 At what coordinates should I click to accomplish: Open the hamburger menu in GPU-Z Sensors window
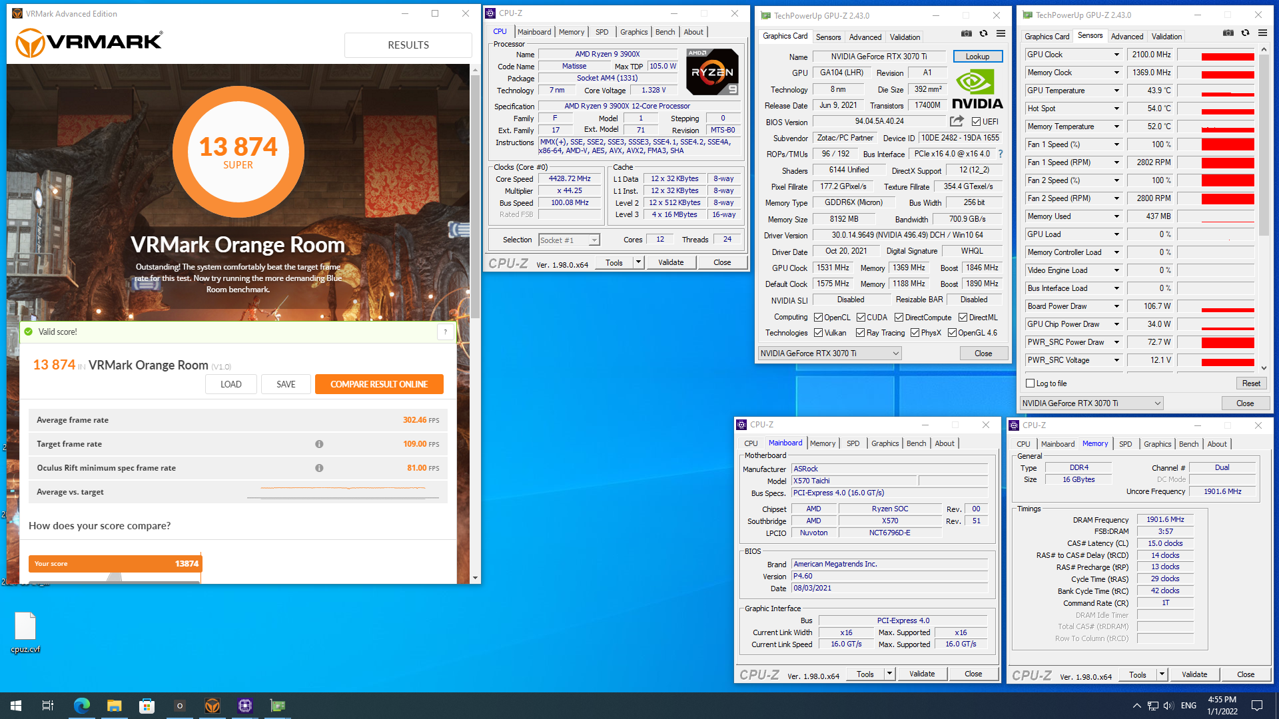coord(1262,33)
